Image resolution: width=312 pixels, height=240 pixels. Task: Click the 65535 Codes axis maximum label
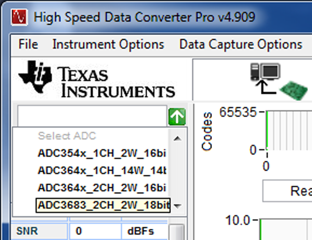pos(238,112)
